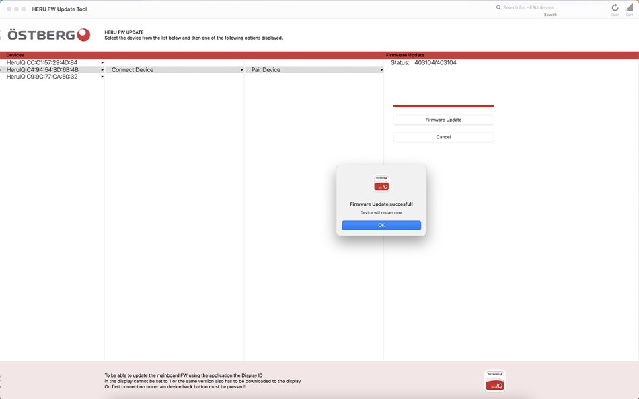Click the search magnifier icon
The height and width of the screenshot is (399, 639).
(x=498, y=7)
